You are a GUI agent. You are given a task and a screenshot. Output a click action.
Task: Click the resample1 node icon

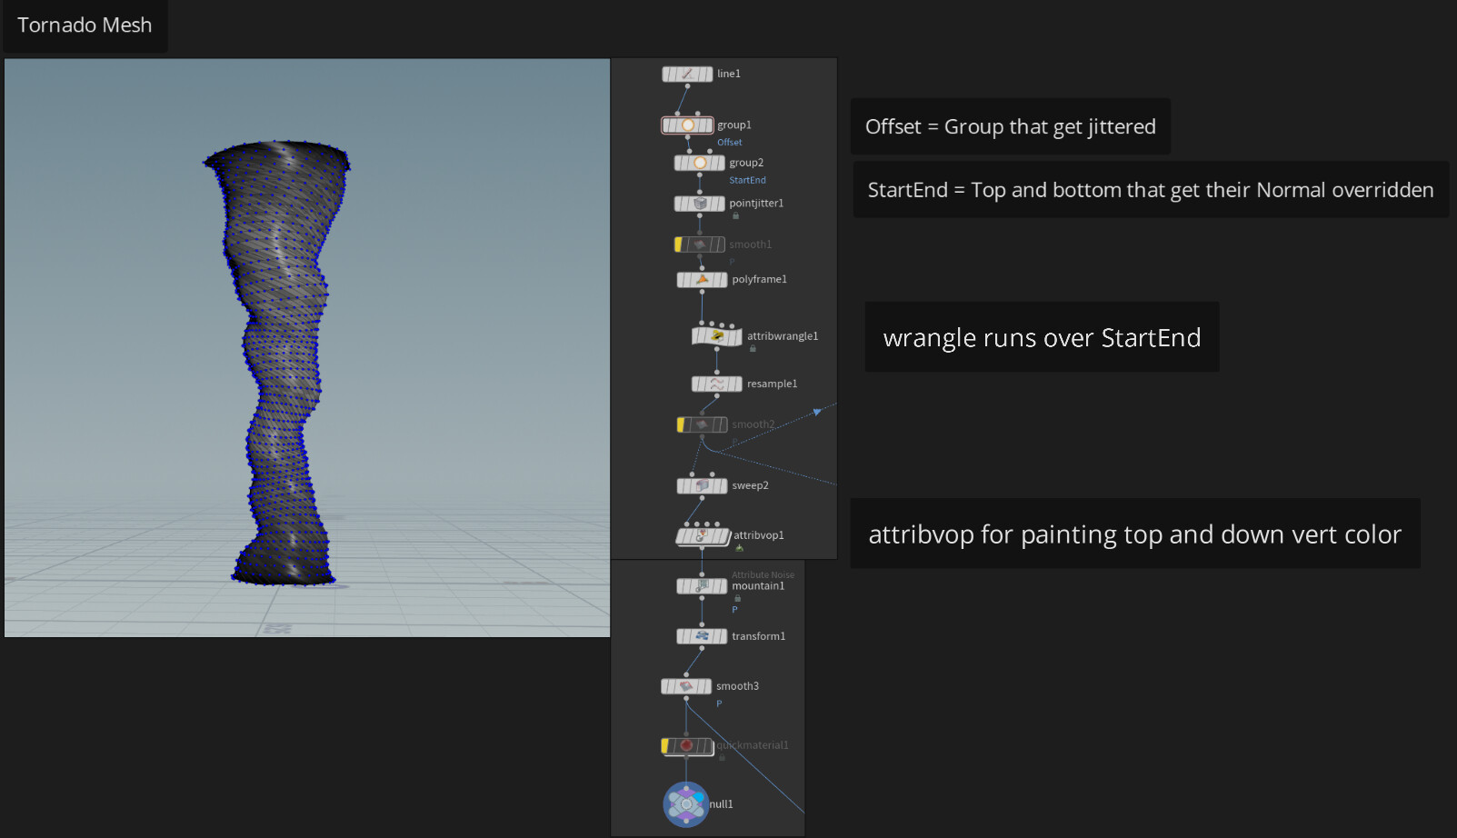click(x=717, y=384)
